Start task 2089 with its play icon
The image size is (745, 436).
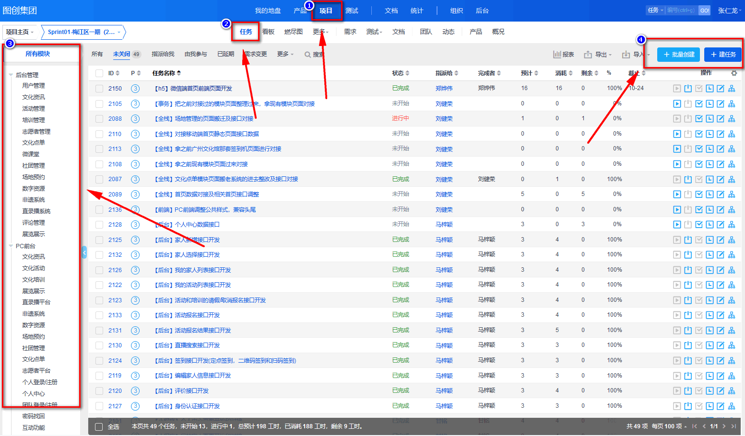(x=677, y=195)
